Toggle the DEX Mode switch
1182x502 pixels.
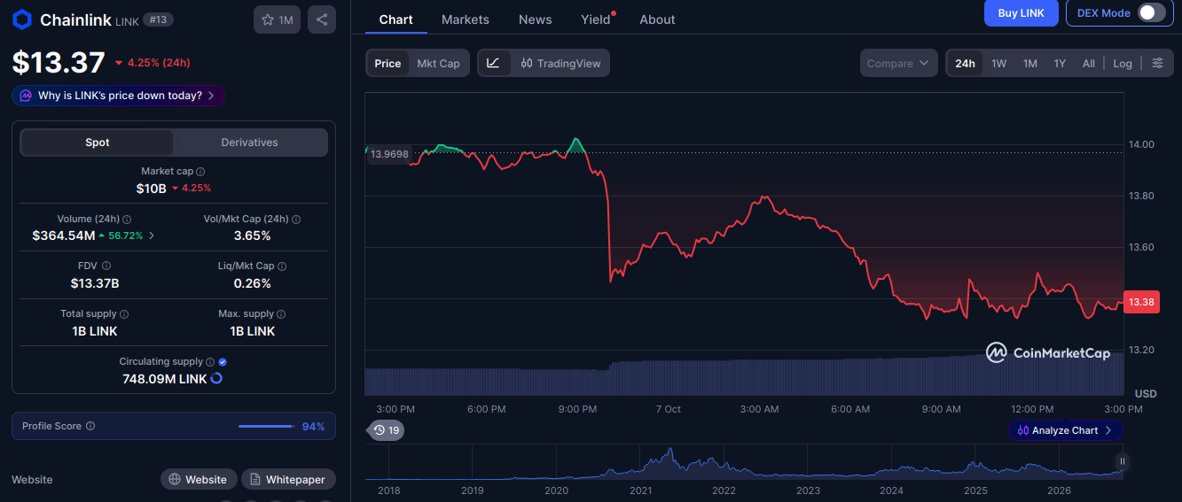[x=1151, y=12]
